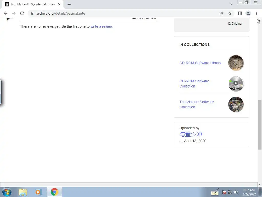Open the Chrome three-dot menu

point(256,13)
